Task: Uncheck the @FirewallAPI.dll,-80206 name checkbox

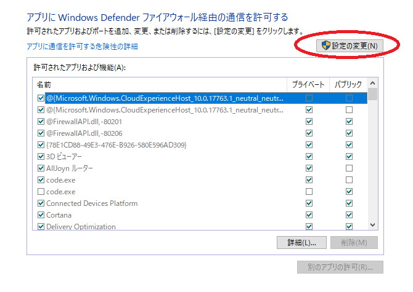Action: coord(41,133)
